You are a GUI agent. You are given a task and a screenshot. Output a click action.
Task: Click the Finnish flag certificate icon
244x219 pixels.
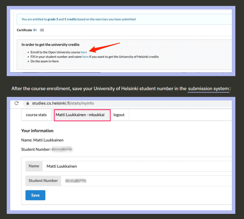[35, 30]
